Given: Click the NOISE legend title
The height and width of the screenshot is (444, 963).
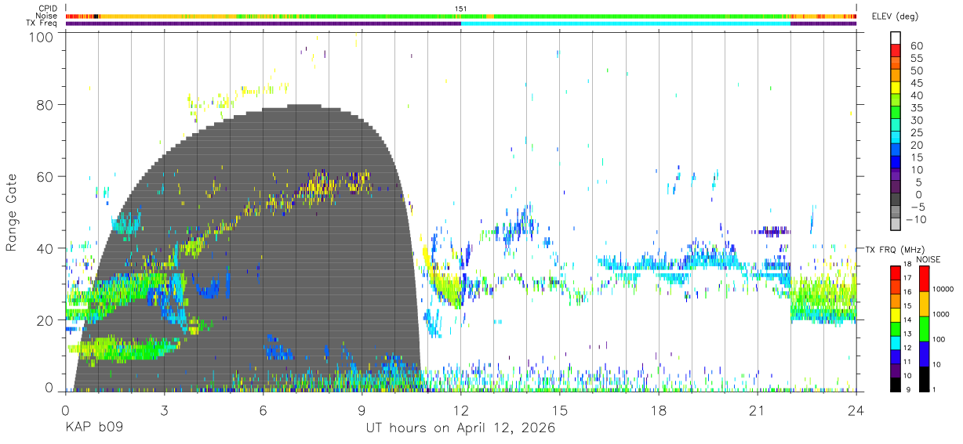Looking at the screenshot, I should (928, 259).
